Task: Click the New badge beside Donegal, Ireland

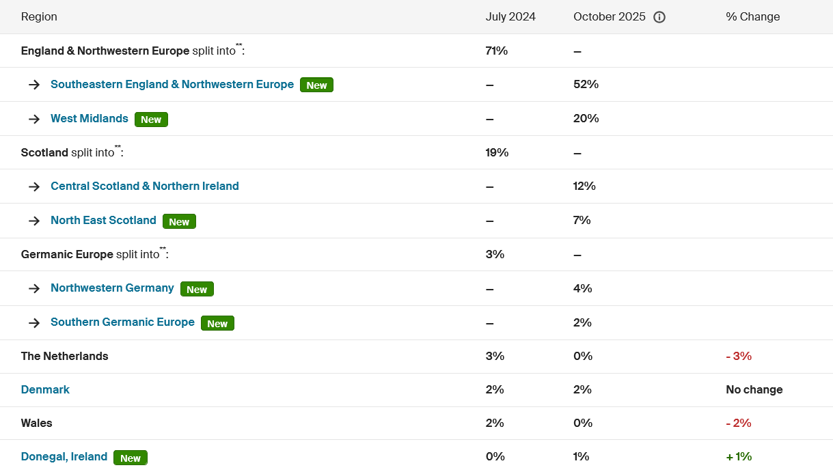Action: click(x=131, y=458)
